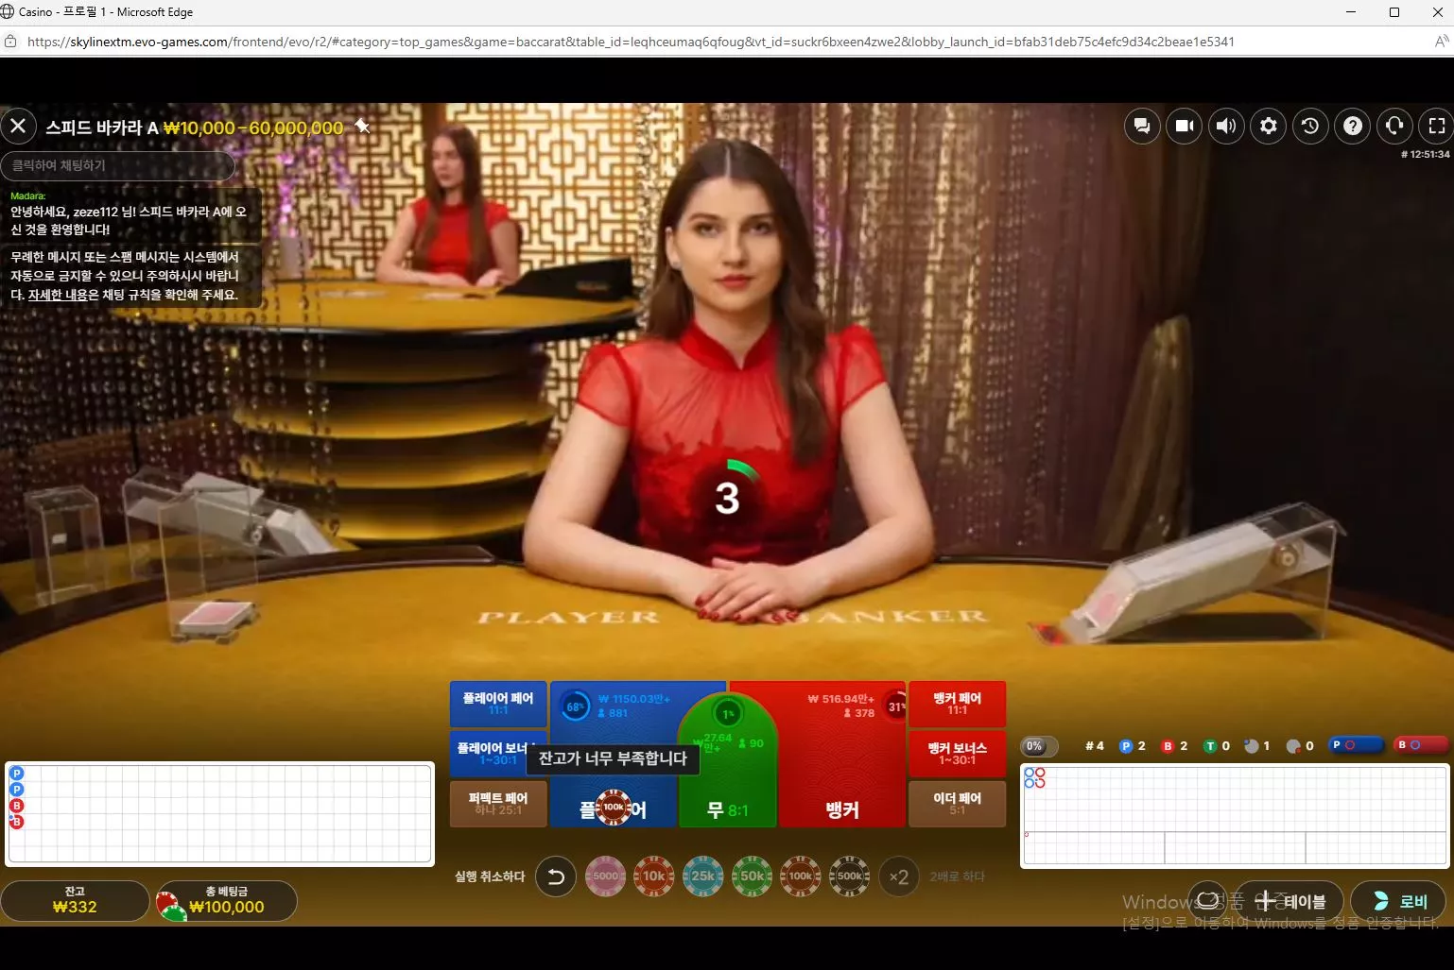Image resolution: width=1454 pixels, height=970 pixels.
Task: Select the 25k chip
Action: pyautogui.click(x=703, y=876)
